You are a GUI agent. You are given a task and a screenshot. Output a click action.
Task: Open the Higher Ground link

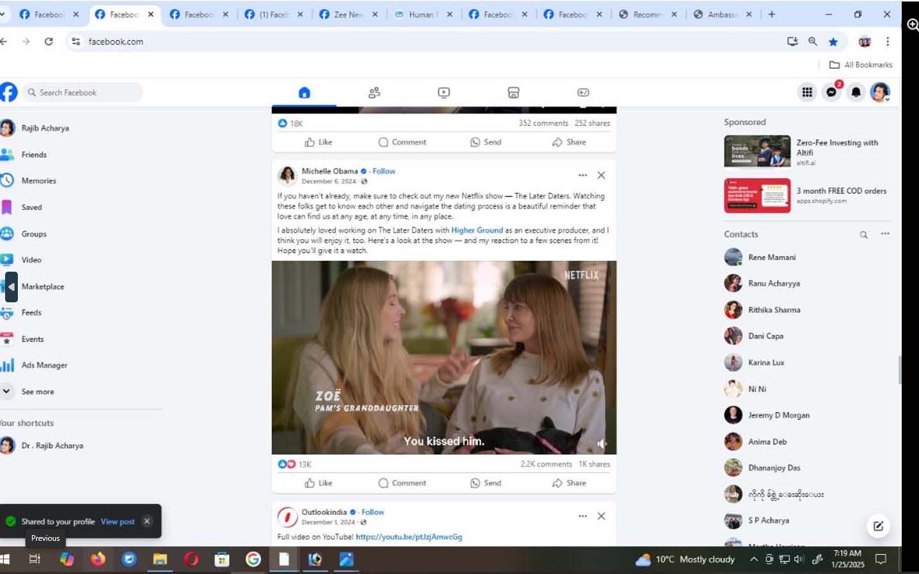click(x=477, y=230)
